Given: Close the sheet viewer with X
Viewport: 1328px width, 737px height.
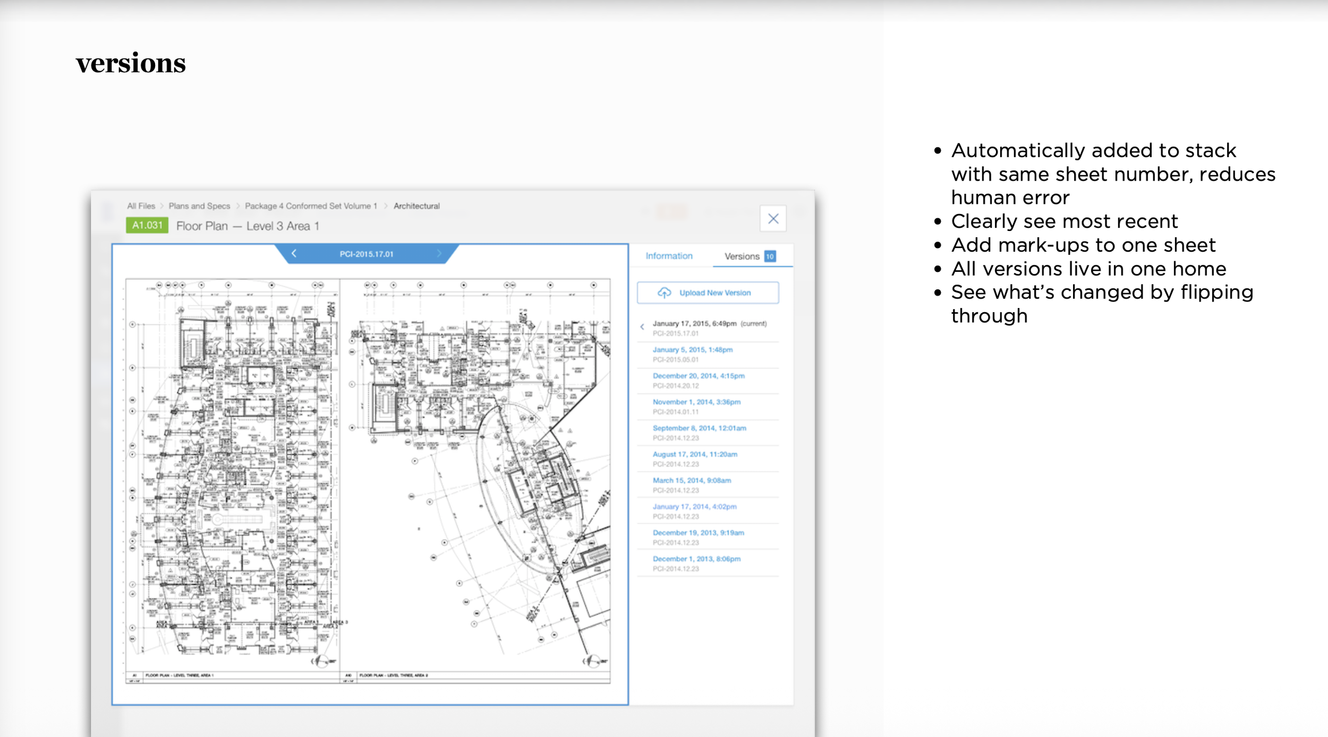Looking at the screenshot, I should (773, 219).
